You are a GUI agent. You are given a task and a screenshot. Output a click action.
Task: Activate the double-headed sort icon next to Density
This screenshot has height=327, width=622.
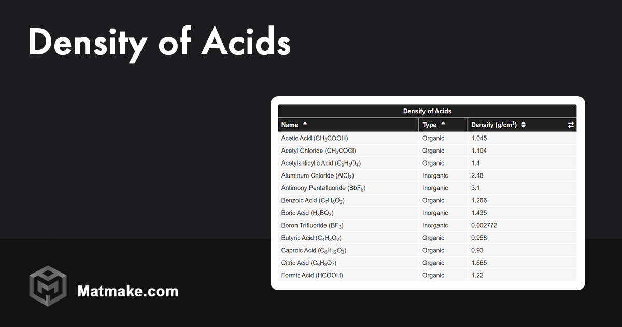coord(523,124)
